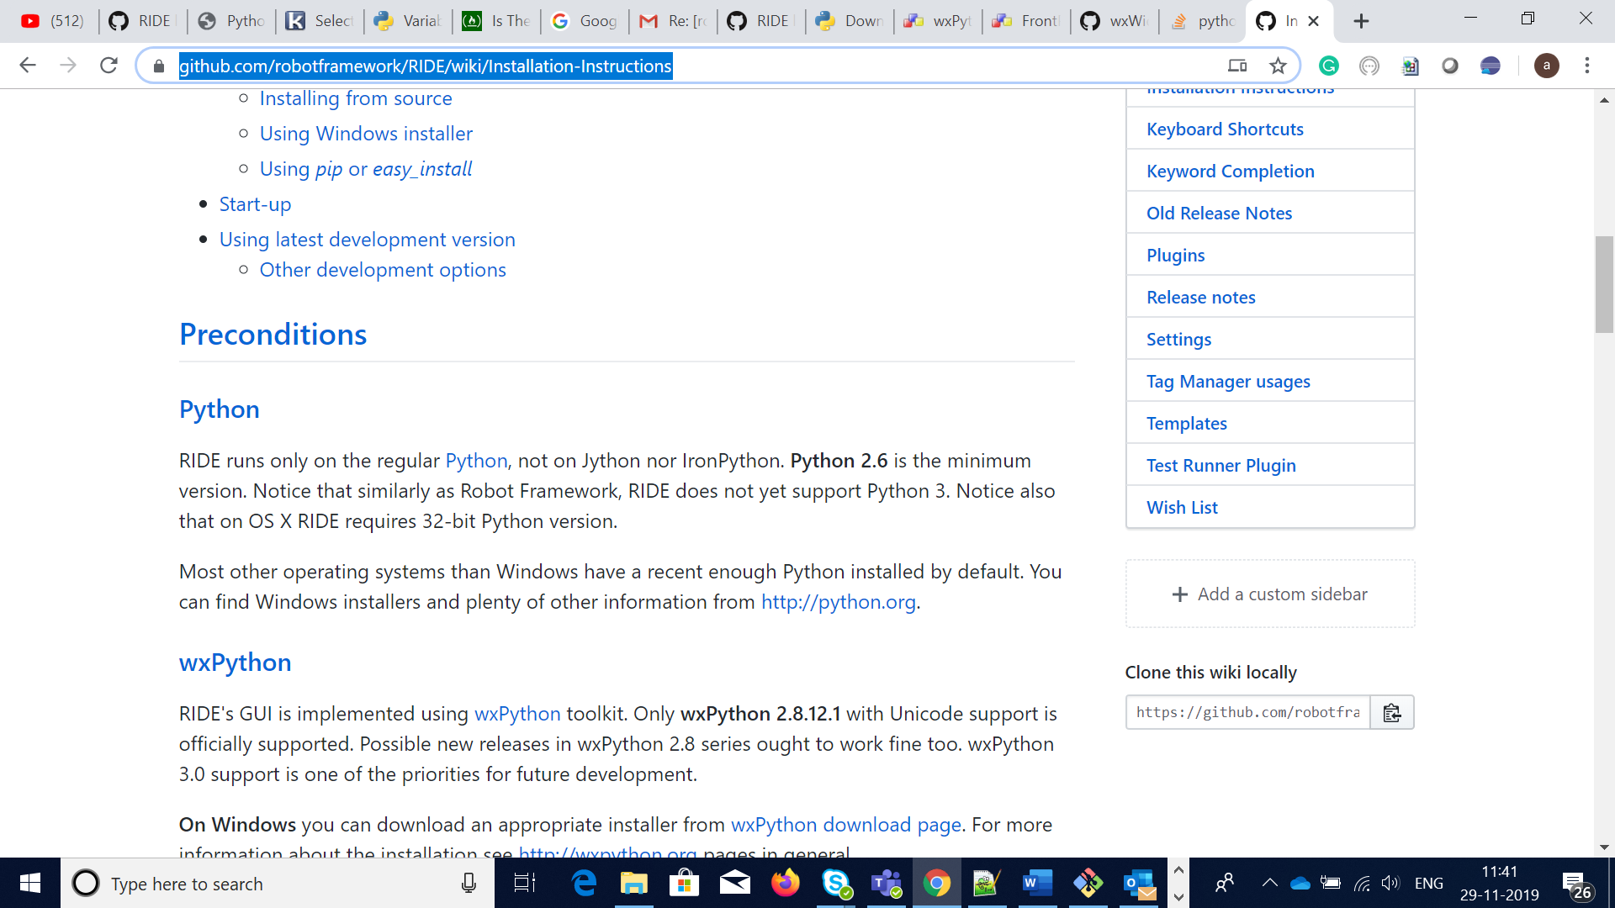Show hidden system tray icons

[x=1269, y=884]
